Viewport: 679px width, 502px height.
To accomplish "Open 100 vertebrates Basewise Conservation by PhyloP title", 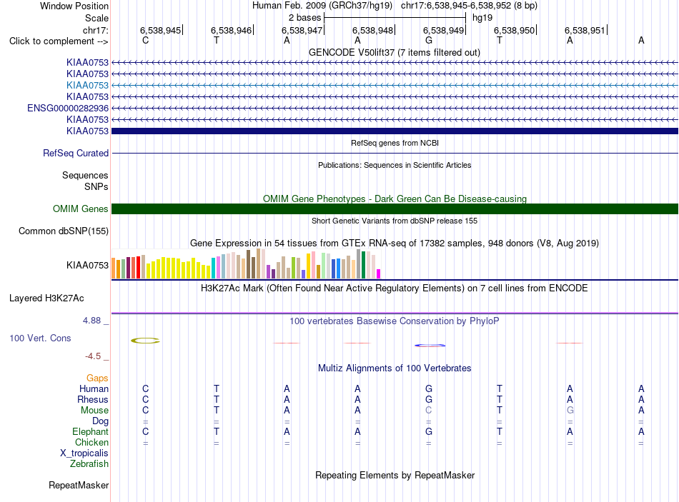I will [395, 321].
